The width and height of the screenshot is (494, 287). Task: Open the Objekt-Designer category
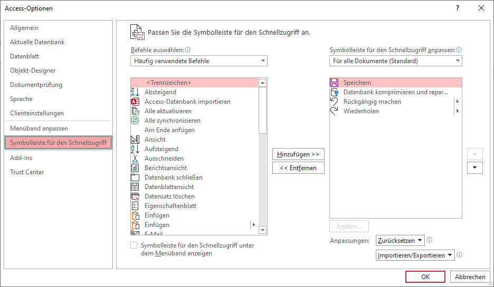coord(58,71)
